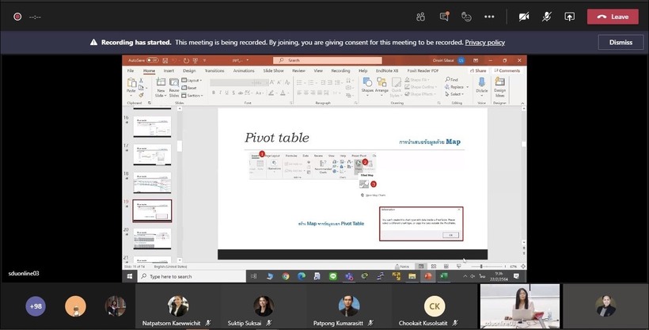
Task: Switch to the Slide Show tab
Action: coord(273,70)
